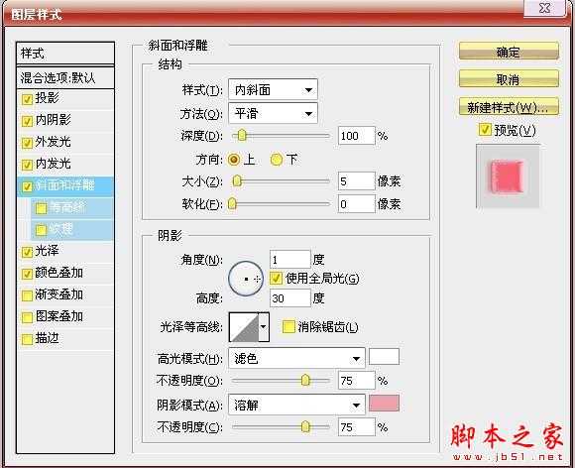This screenshot has height=468, width=575.
Task: Toggle the 内发光 inner glow checkbox
Action: pos(27,165)
